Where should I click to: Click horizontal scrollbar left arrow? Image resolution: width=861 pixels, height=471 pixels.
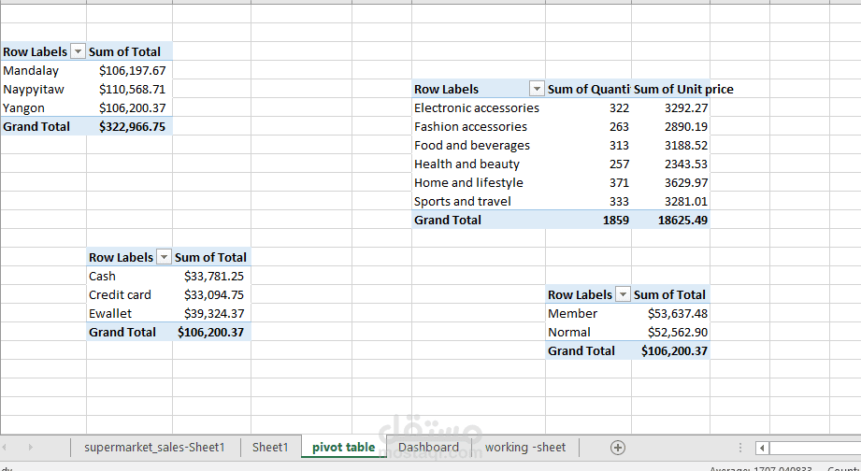762,448
